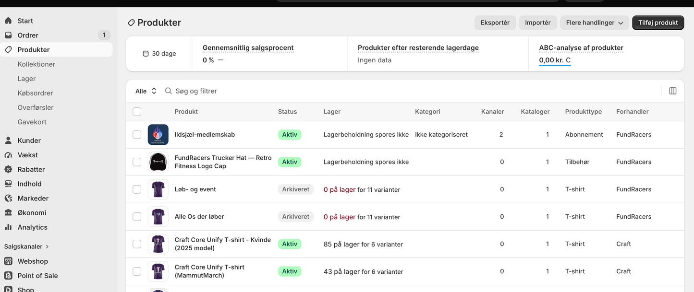
Task: Click the Kunder person icon
Action: (x=8, y=140)
